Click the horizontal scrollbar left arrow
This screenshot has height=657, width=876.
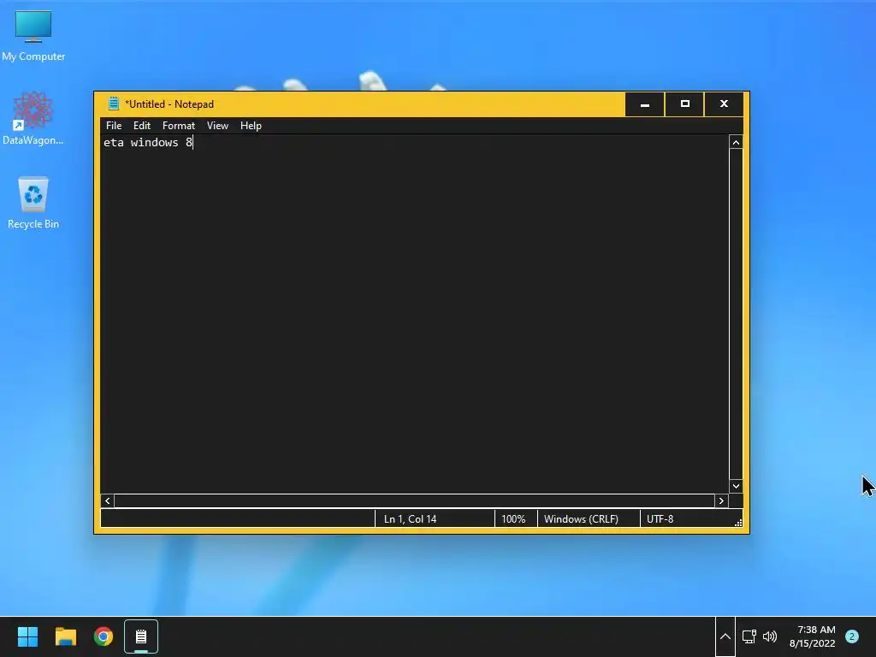[108, 500]
